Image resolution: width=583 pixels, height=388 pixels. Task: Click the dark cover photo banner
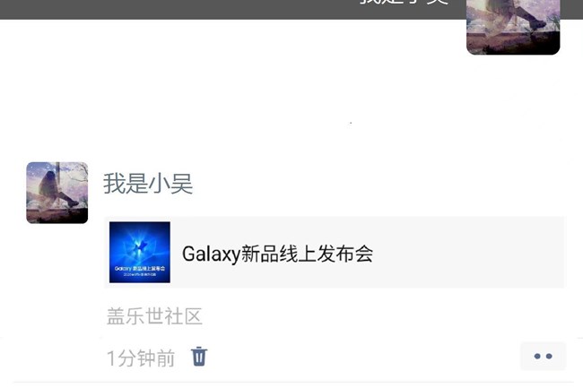tap(231, 9)
